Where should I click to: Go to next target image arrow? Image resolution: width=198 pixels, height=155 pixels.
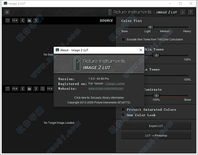pos(36,89)
